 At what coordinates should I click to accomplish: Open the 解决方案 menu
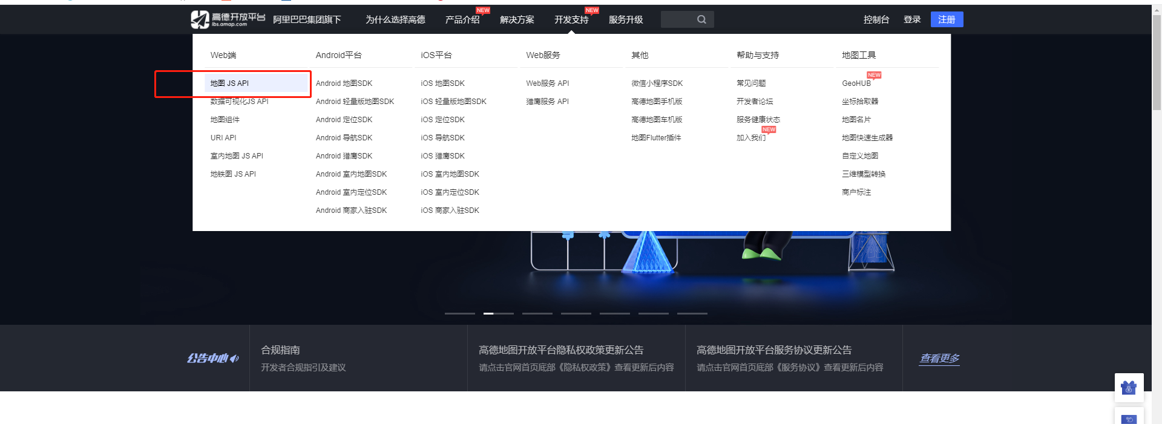(517, 20)
